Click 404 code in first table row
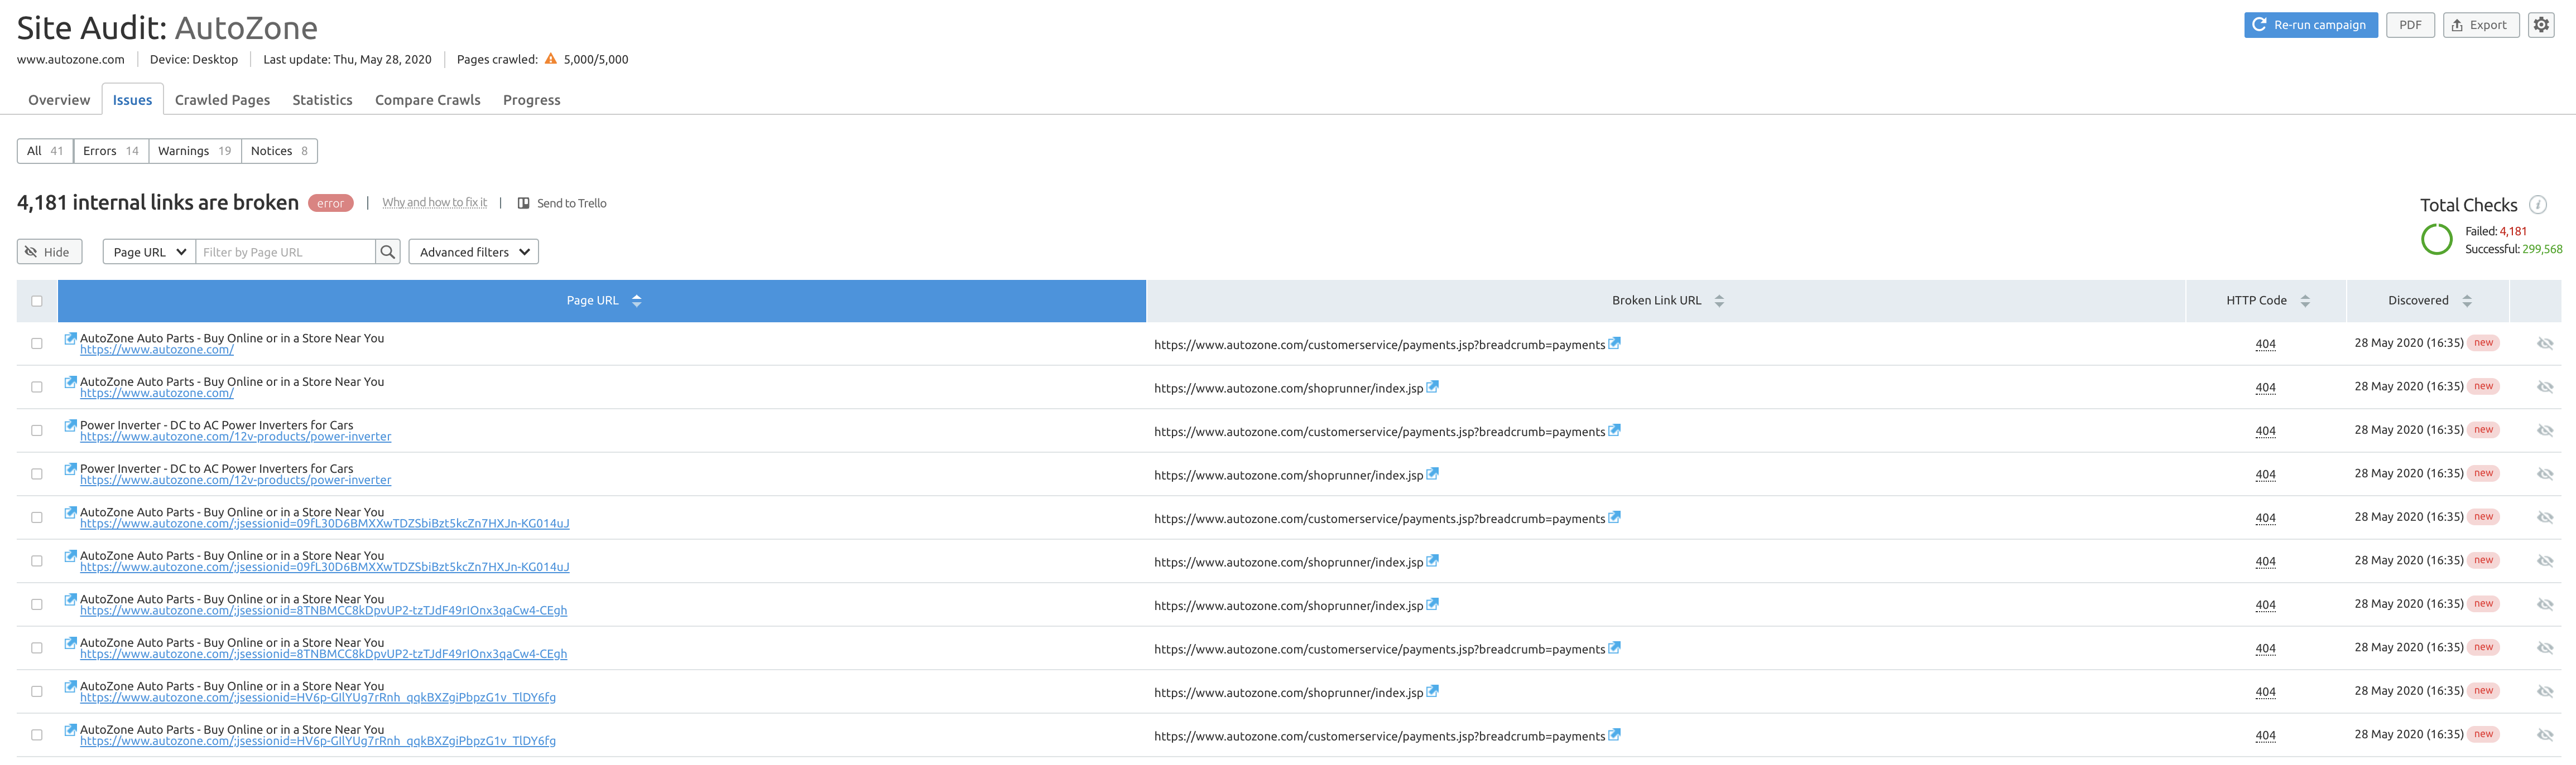Viewport: 2576px width, 765px height. (2265, 343)
